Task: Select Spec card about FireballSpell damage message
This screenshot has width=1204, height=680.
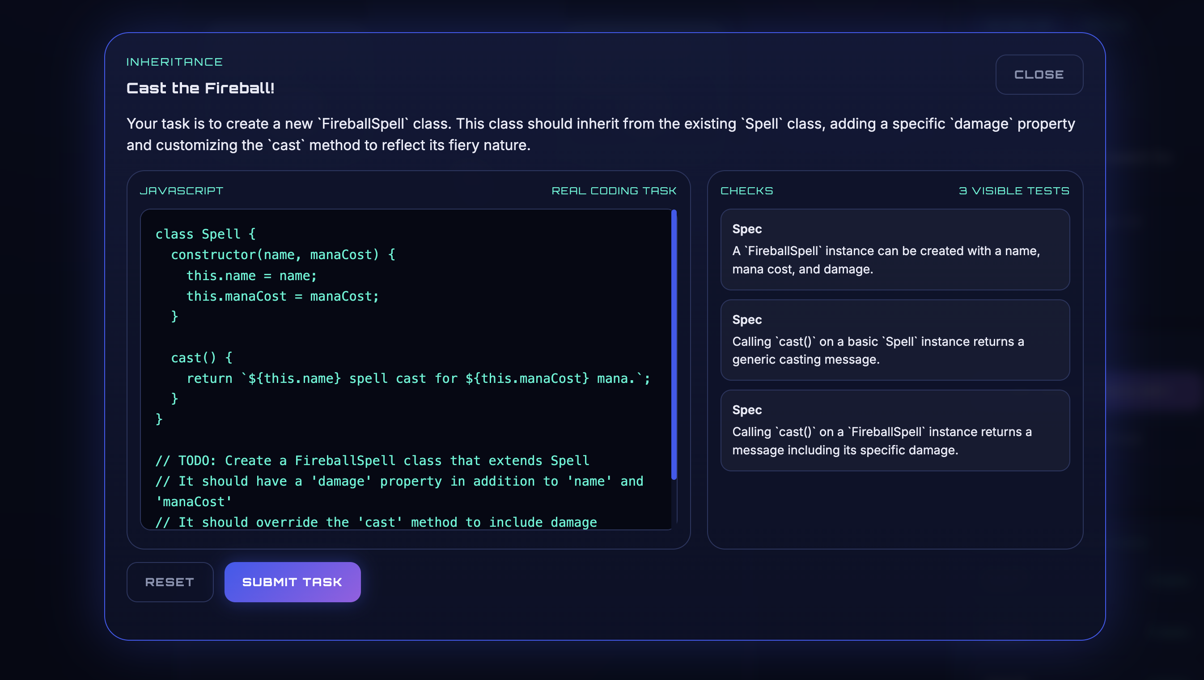Action: click(x=895, y=430)
